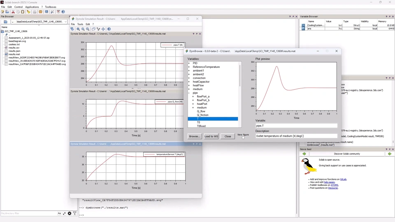This screenshot has height=222, width=395.
Task: Click help icon in Dymola figure toolbar
Action: click(x=109, y=29)
